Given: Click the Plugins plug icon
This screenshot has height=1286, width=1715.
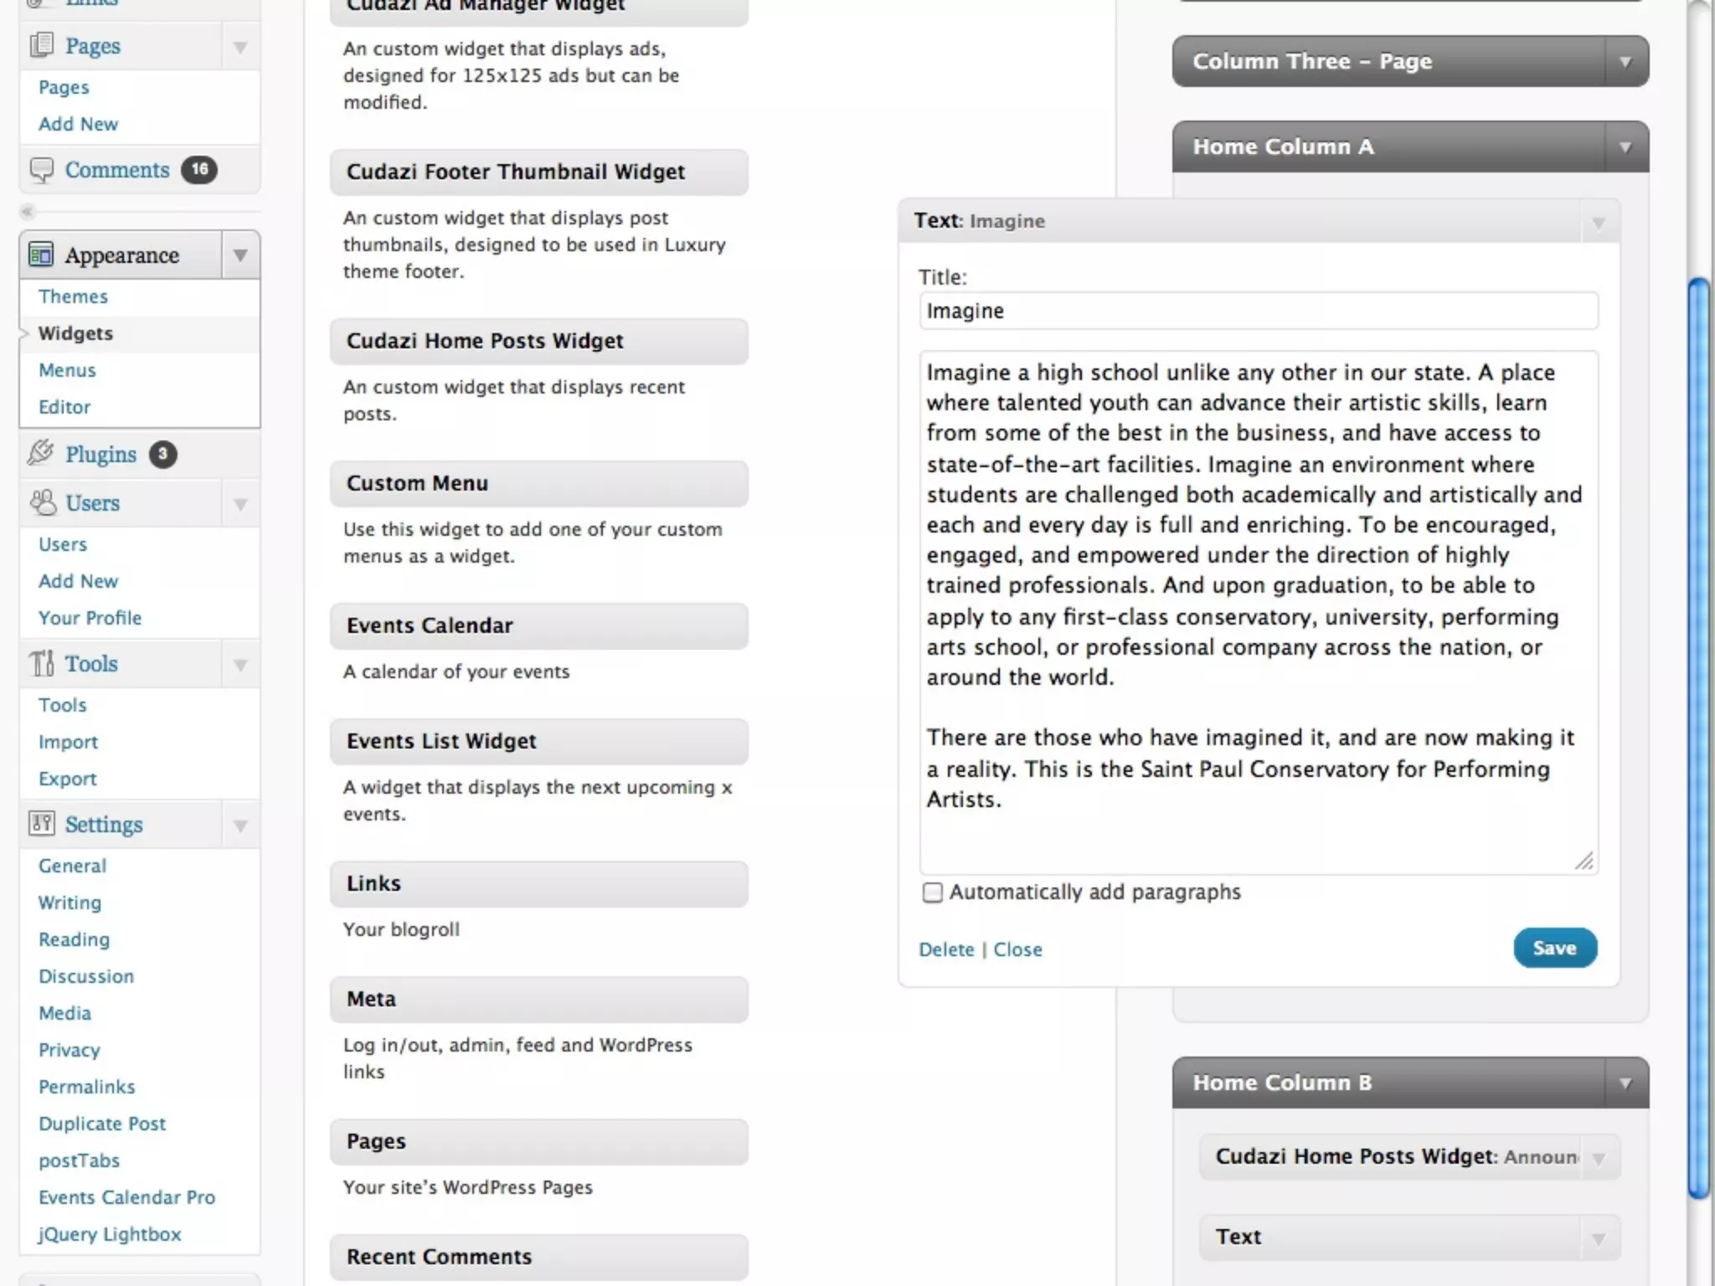Looking at the screenshot, I should point(41,453).
